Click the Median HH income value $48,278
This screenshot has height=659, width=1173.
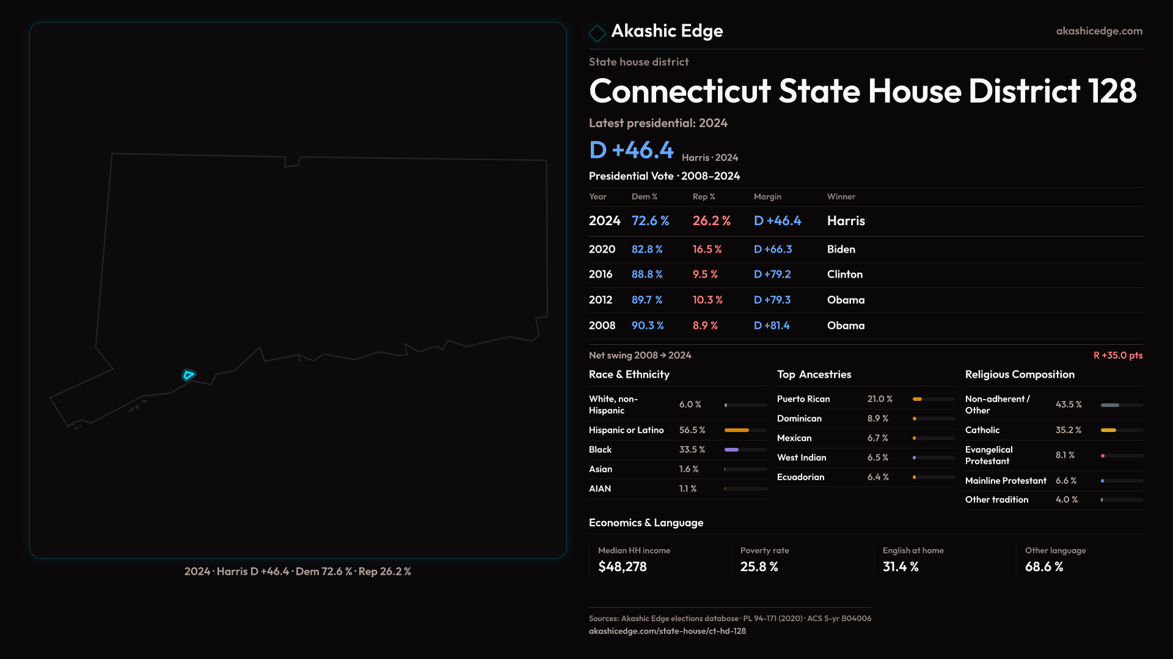pyautogui.click(x=622, y=567)
